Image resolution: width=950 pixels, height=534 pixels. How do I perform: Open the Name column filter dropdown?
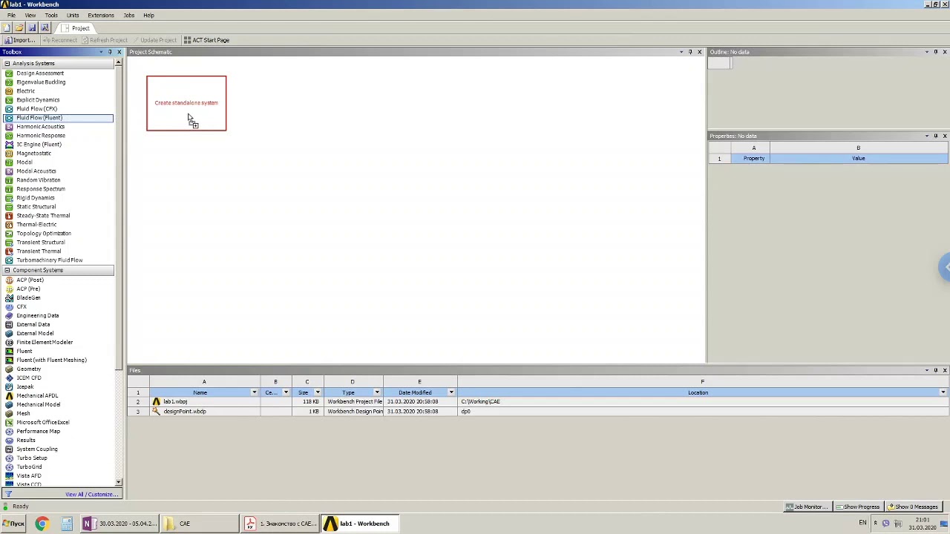coord(254,392)
